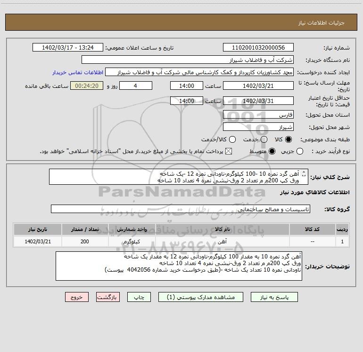Select the کالا radio button
This screenshot has height=352, width=363.
pyautogui.click(x=289, y=139)
